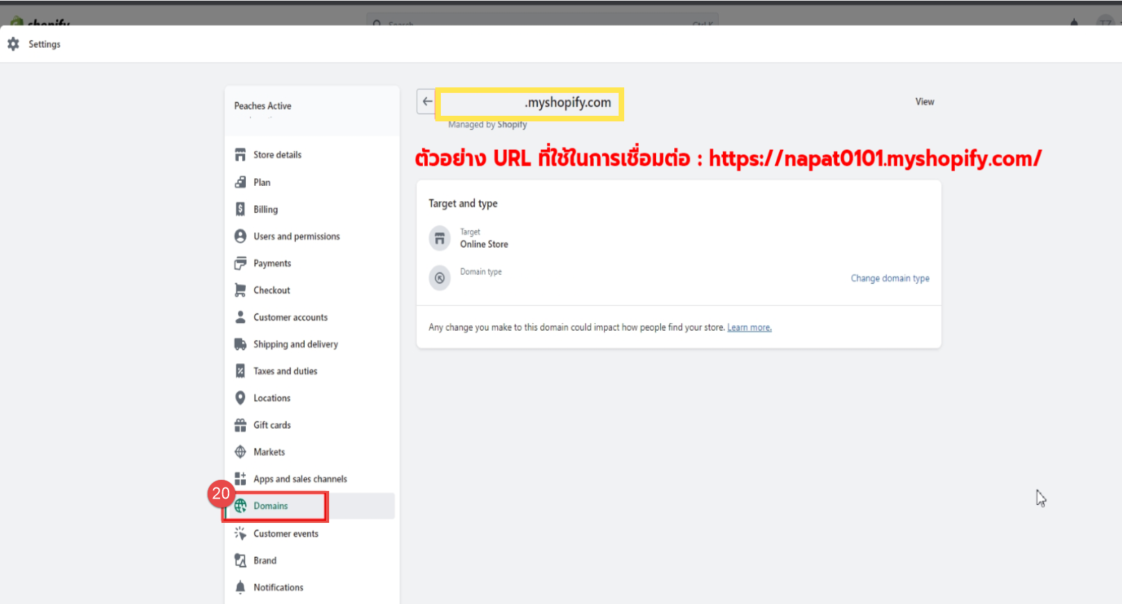Image resolution: width=1122 pixels, height=604 pixels.
Task: Click the Domain type circle icon
Action: pyautogui.click(x=439, y=278)
